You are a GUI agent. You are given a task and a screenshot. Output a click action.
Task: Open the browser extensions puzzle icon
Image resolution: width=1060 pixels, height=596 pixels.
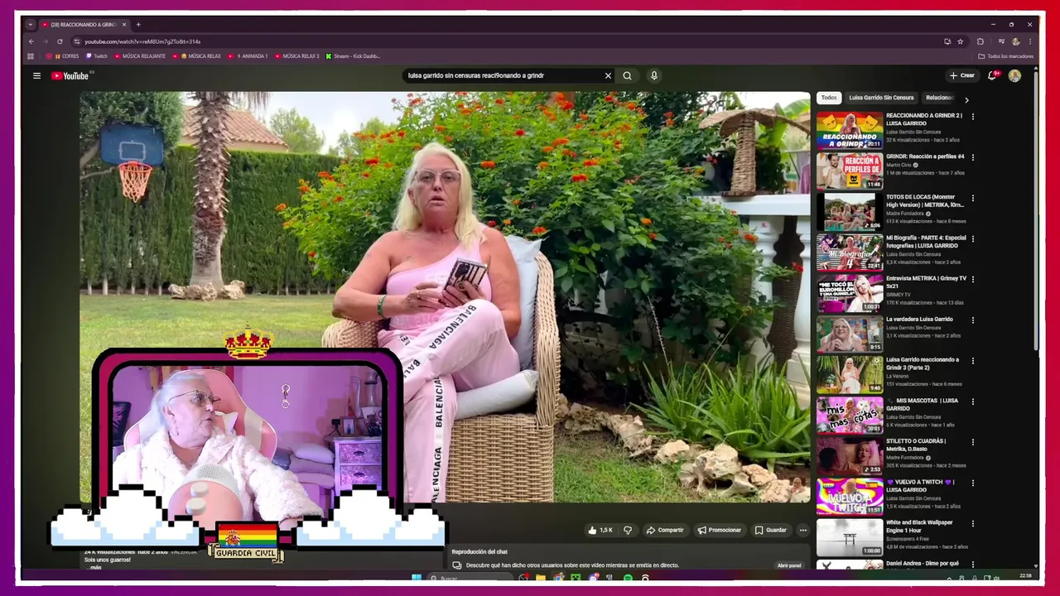(x=980, y=41)
